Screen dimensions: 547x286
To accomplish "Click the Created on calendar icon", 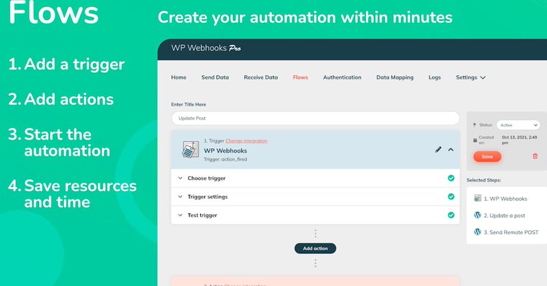I will coord(475,140).
